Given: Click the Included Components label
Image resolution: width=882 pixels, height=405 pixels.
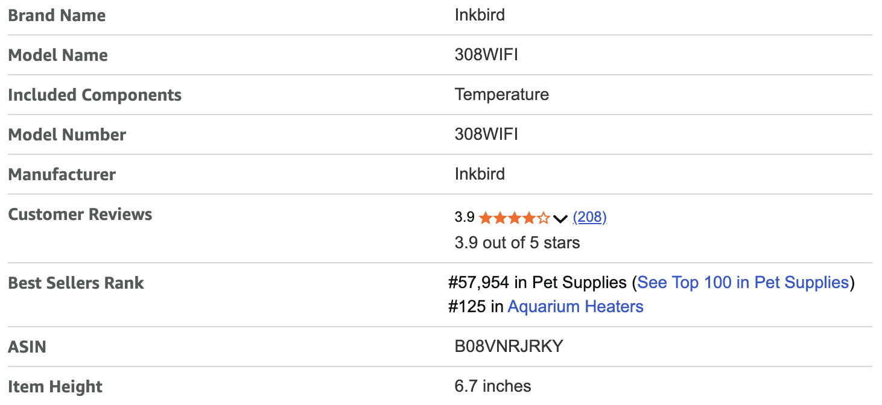Looking at the screenshot, I should point(95,95).
